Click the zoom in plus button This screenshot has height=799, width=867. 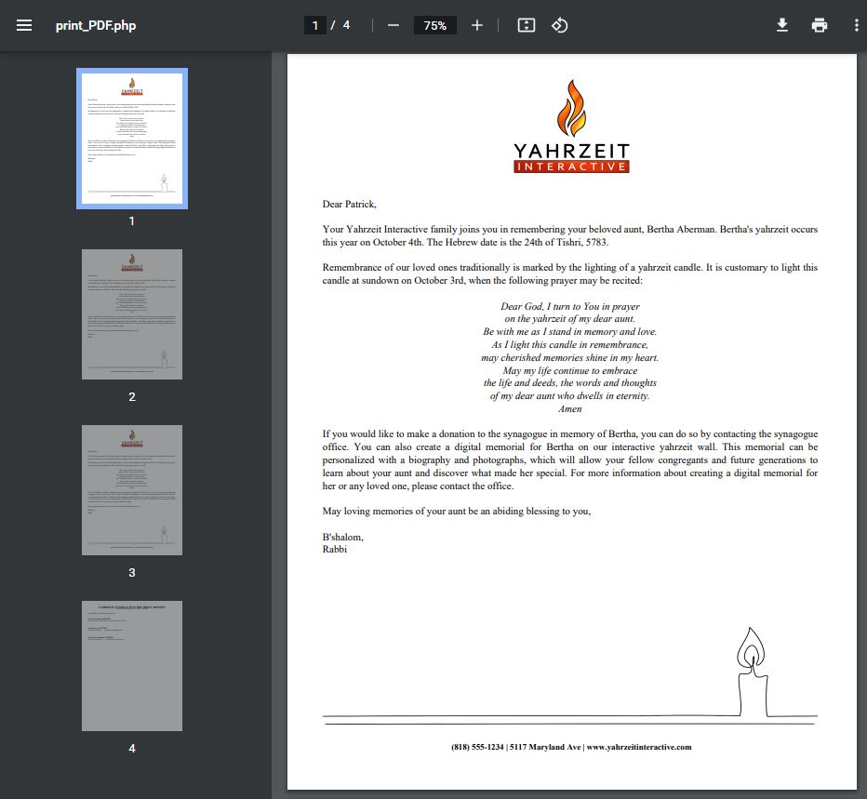point(477,25)
